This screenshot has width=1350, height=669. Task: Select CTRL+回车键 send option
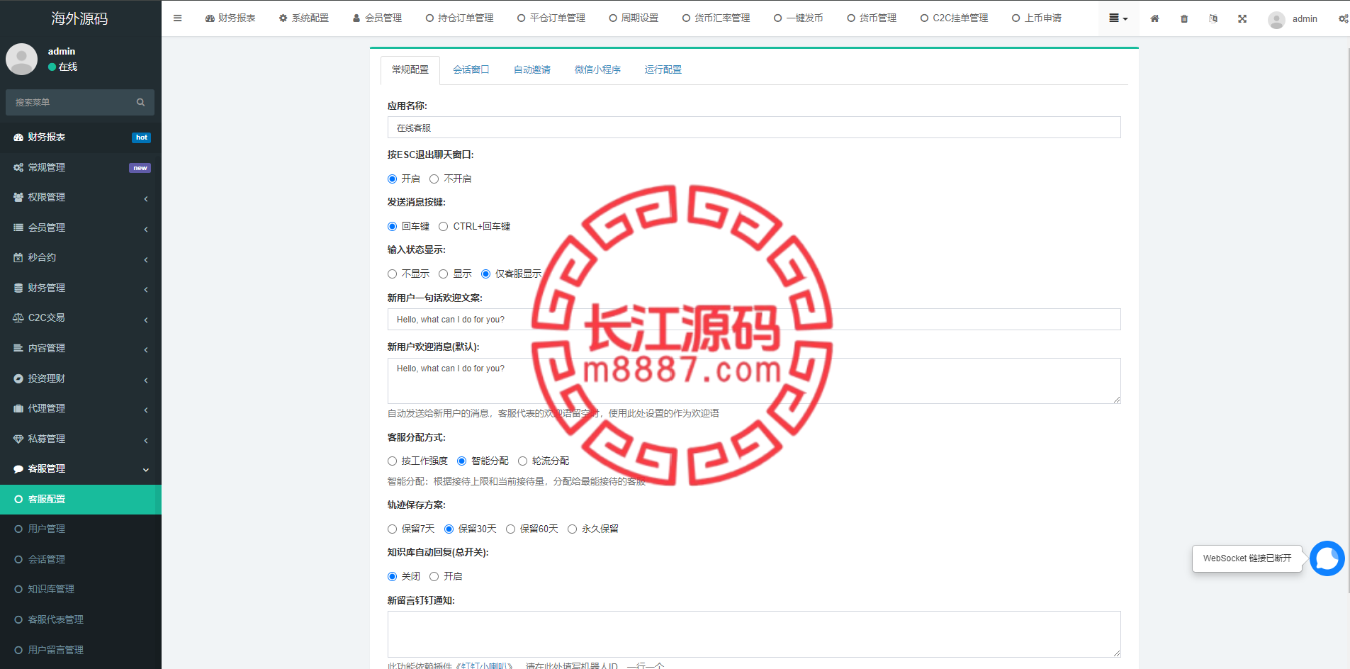pyautogui.click(x=444, y=227)
